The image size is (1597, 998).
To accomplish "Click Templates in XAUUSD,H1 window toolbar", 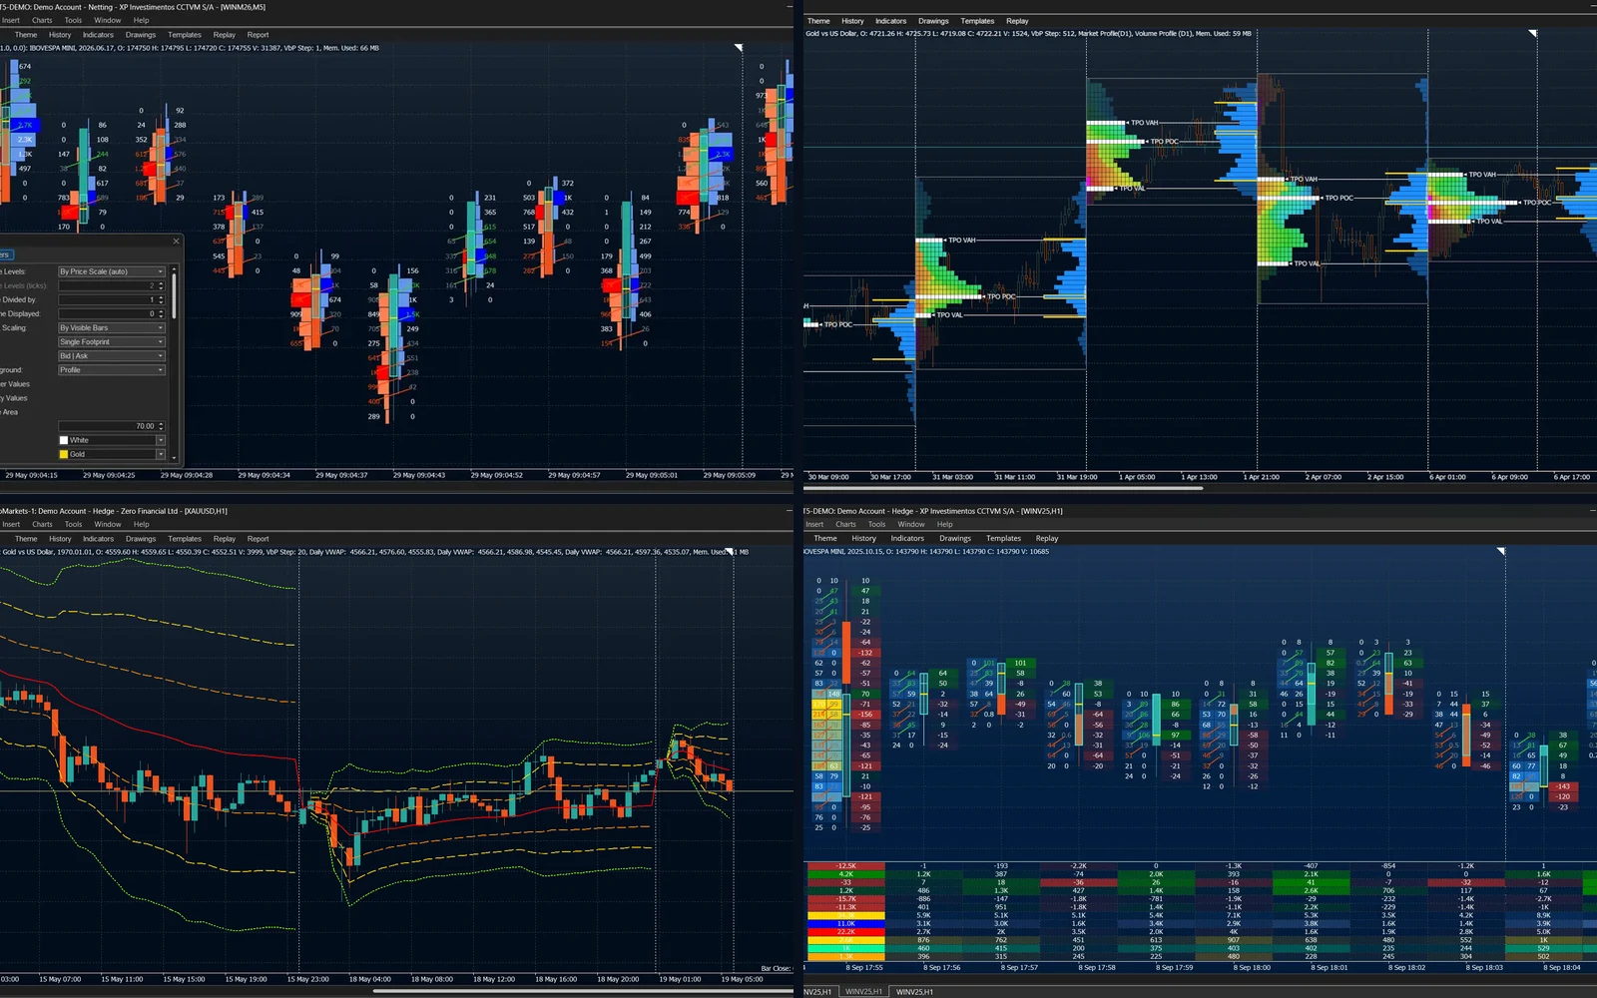I will pos(185,539).
